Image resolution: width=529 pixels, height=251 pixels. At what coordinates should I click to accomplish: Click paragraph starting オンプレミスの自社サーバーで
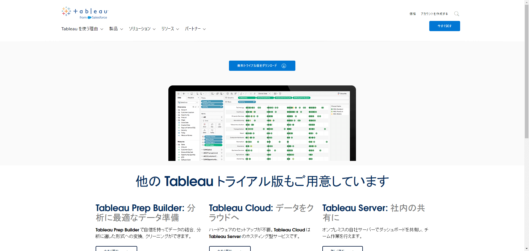(x=375, y=233)
